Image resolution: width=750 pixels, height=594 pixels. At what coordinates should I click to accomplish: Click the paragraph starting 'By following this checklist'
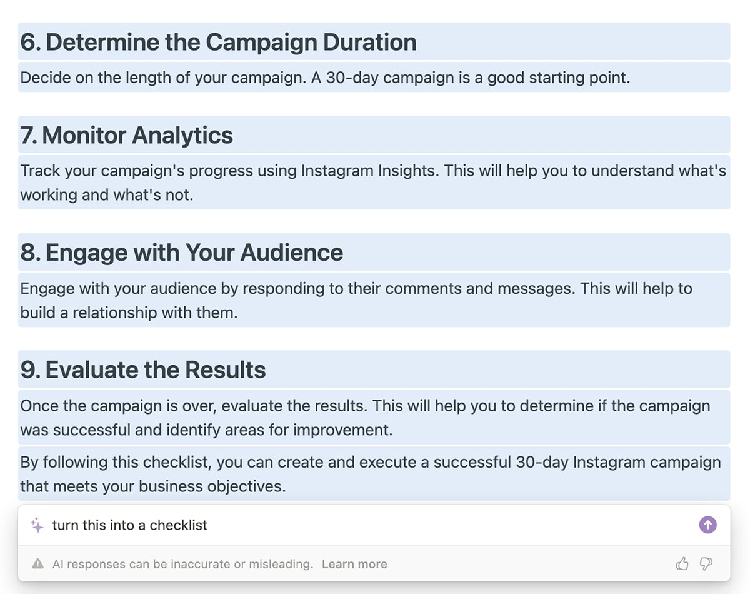(x=370, y=462)
